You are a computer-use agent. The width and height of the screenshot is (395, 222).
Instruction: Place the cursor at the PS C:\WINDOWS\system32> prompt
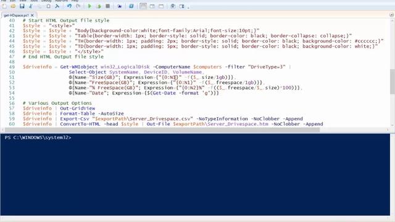[38, 138]
